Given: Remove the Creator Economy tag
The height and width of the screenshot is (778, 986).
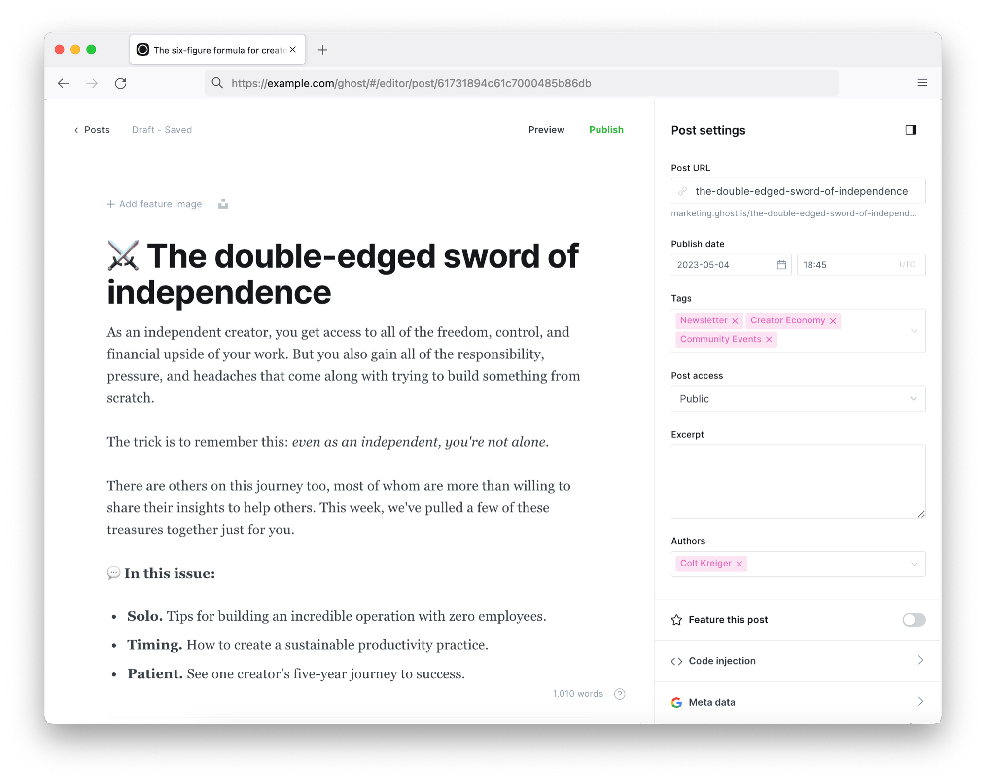Looking at the screenshot, I should tap(833, 320).
